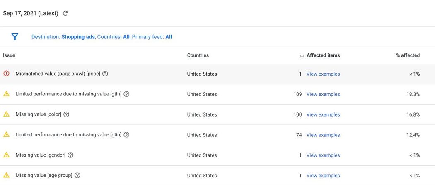Click help icon next to Missing value age group

point(77,175)
